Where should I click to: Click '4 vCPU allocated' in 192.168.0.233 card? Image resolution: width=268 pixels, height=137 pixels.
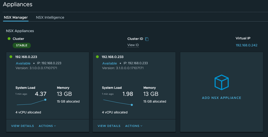(x=115, y=112)
